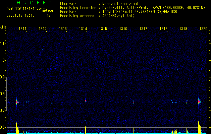
Task: Click the 1317 time axis marker
Action: [x=143, y=28]
